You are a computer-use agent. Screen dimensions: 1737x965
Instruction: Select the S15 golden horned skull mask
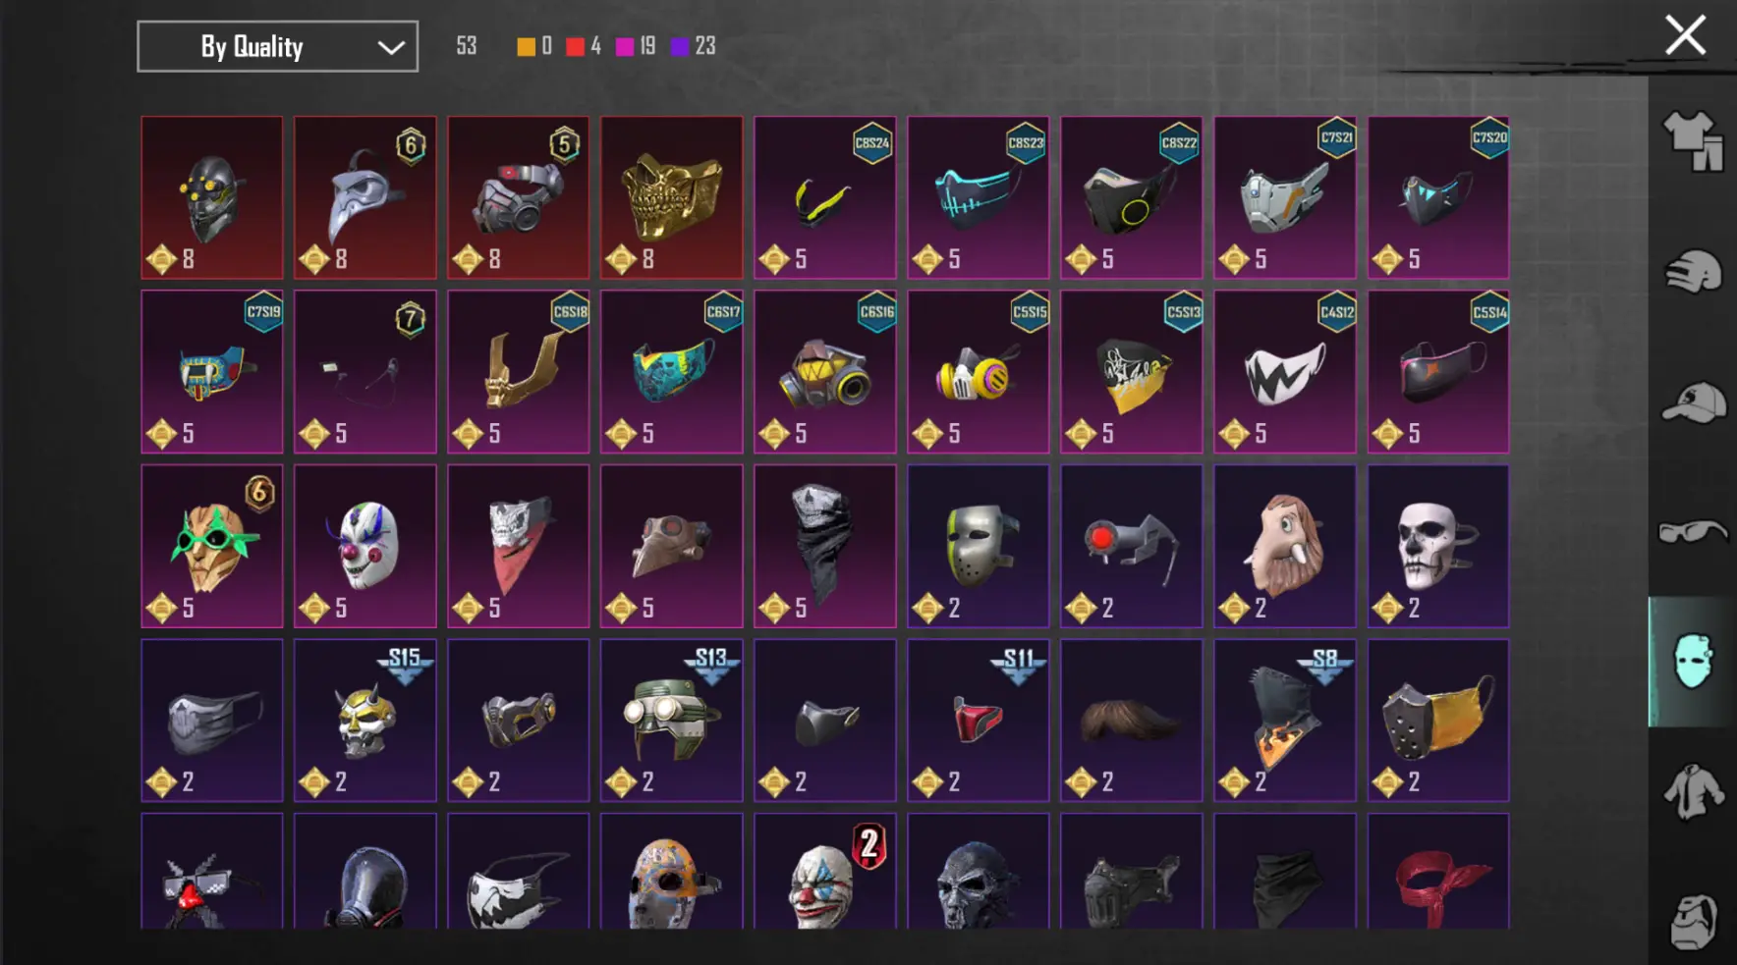(365, 721)
